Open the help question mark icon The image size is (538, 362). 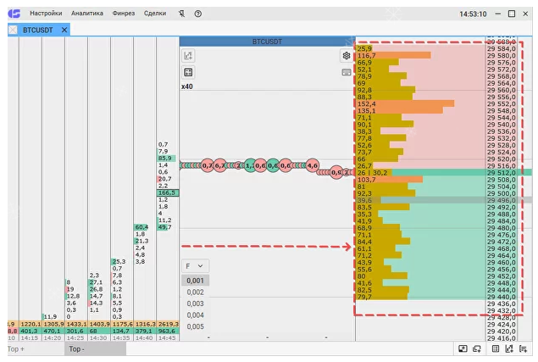(x=198, y=14)
